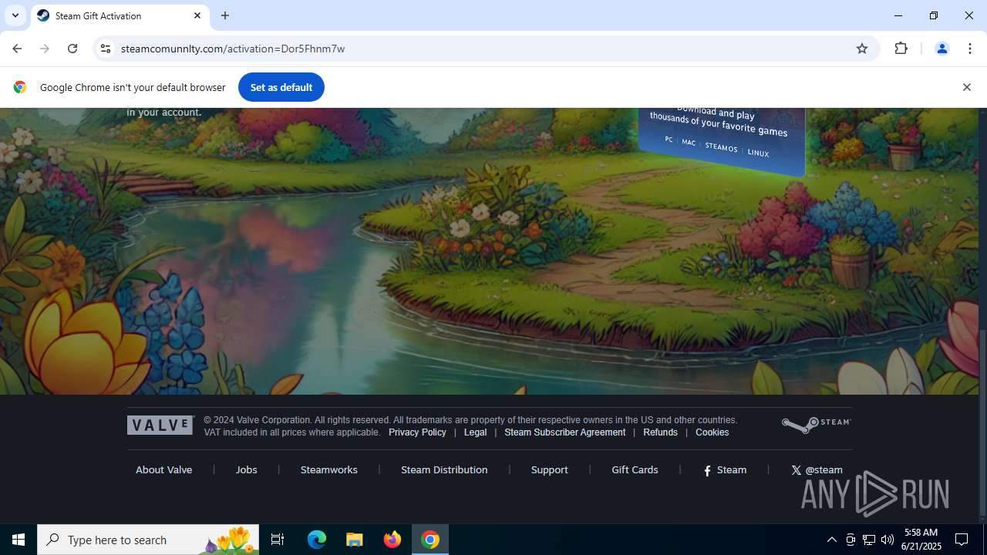Open the taskbar clock and date

click(922, 540)
